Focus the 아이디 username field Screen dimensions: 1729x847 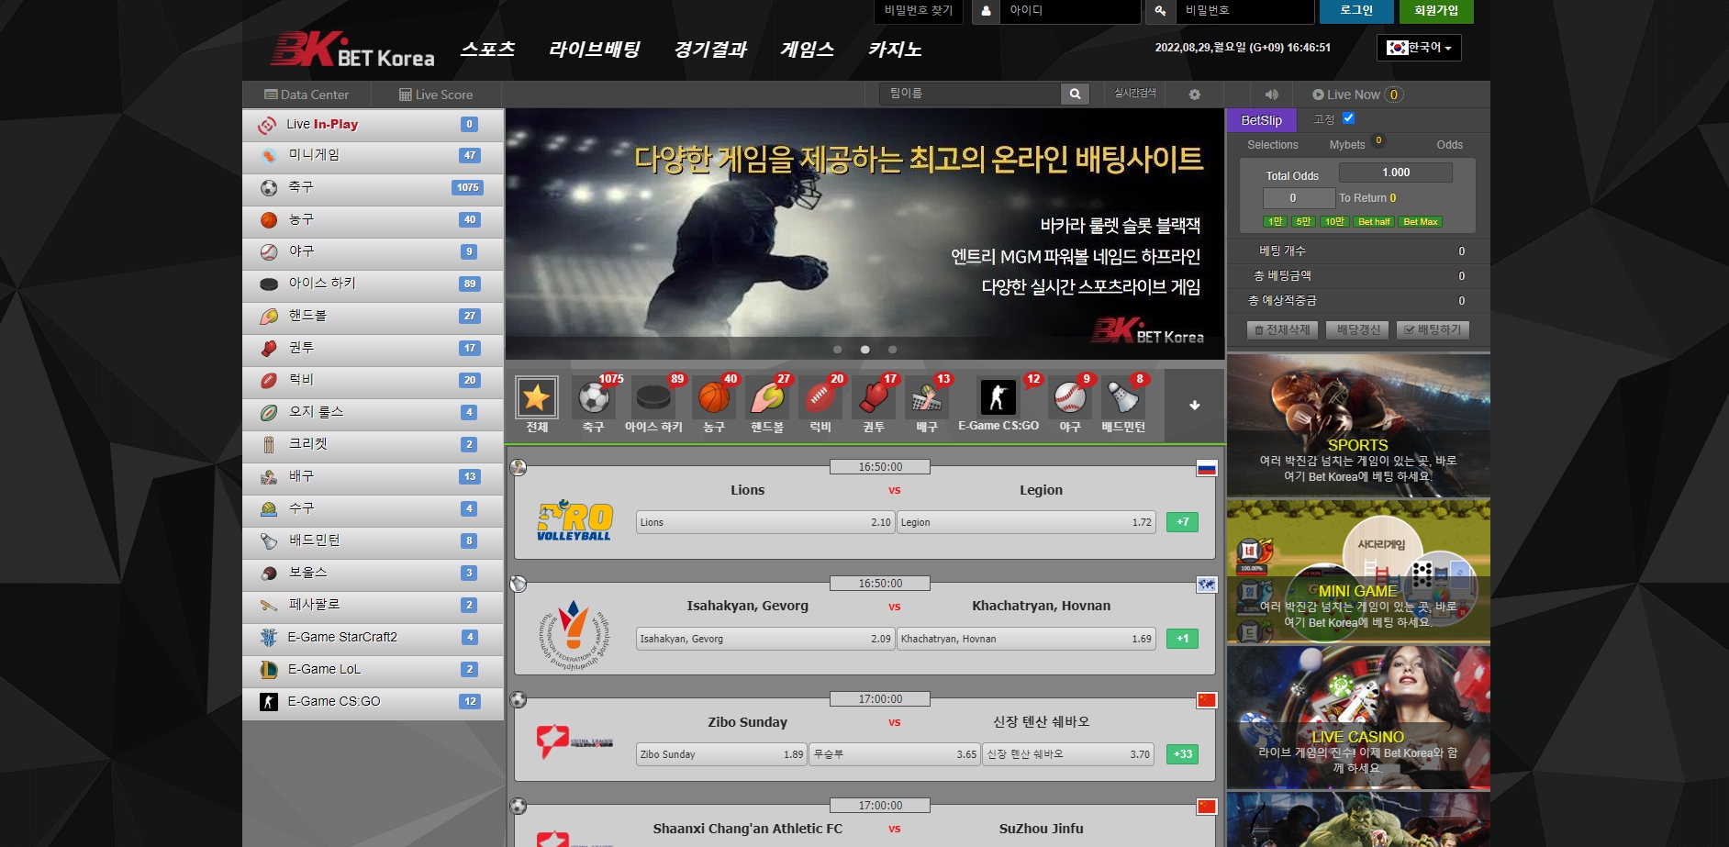[1069, 11]
